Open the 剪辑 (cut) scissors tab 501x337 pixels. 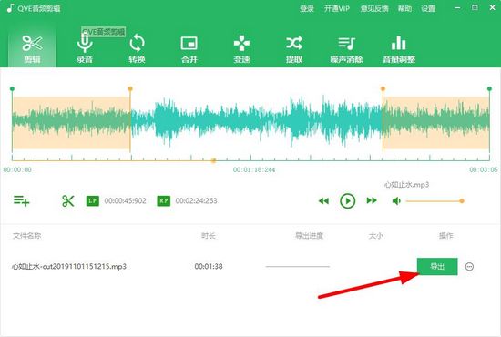tap(32, 48)
